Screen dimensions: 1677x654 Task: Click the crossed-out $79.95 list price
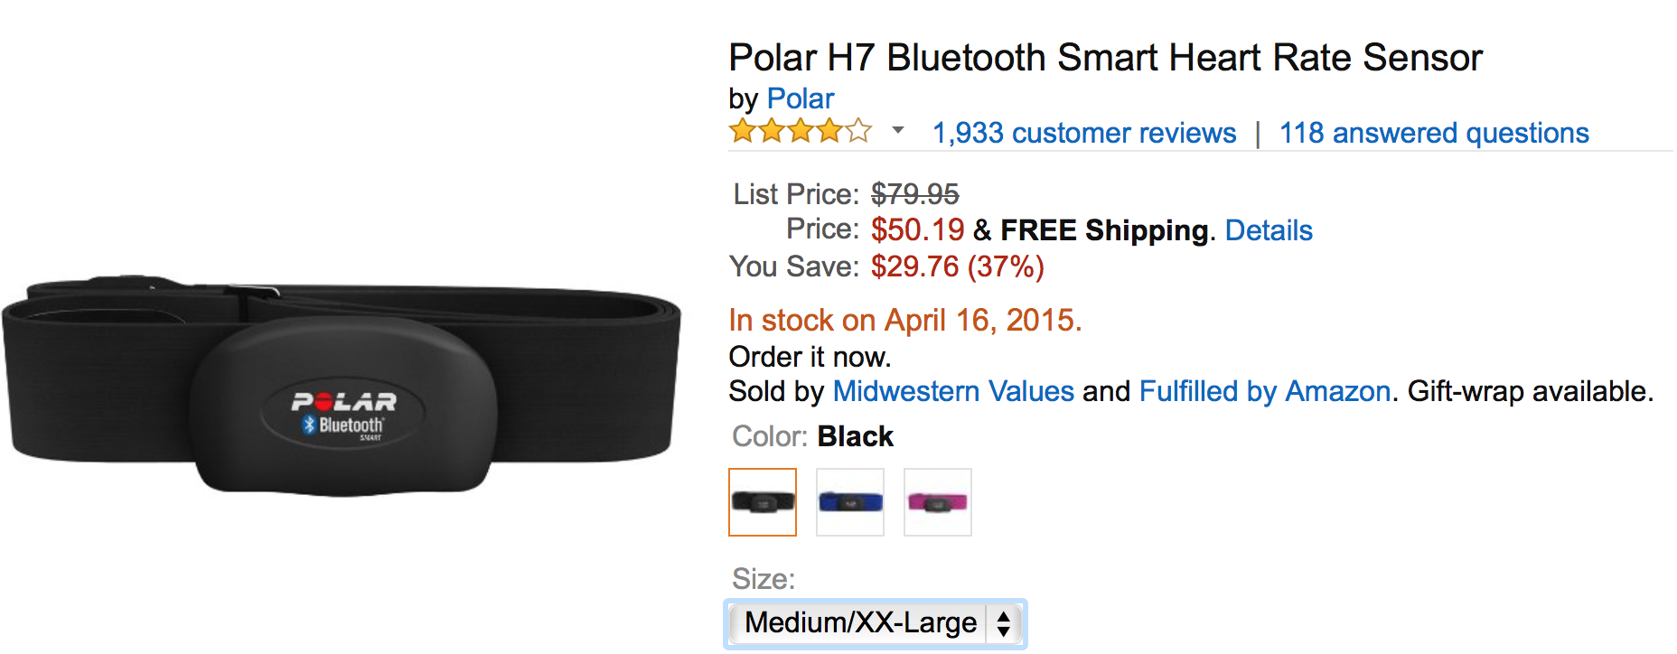[x=915, y=194]
